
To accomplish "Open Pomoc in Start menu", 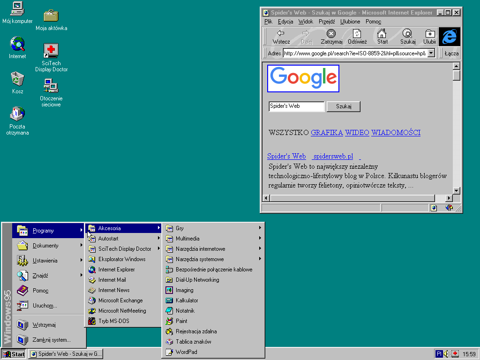I will click(48, 291).
